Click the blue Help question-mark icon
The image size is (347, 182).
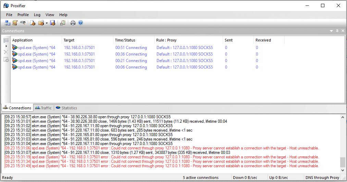pos(80,23)
